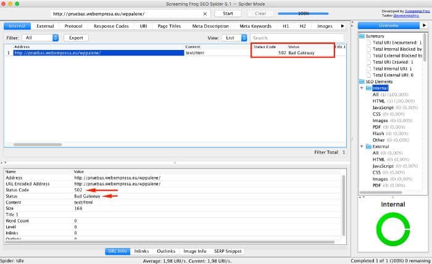
Task: Collapse the External tree node
Action: click(362, 146)
